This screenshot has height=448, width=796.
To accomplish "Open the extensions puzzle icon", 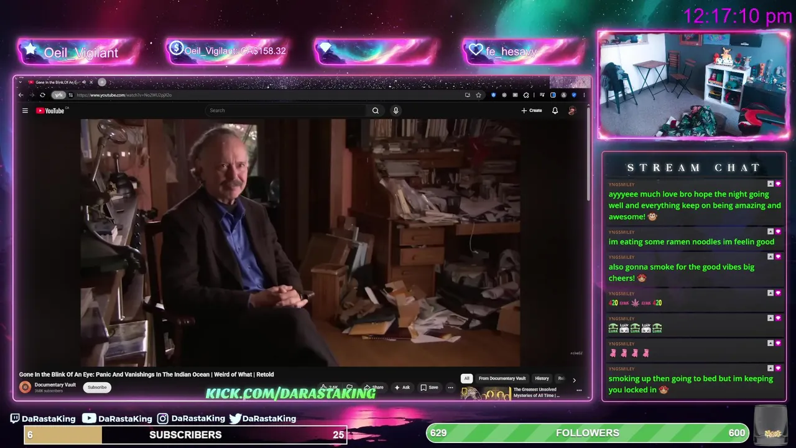I will point(526,95).
